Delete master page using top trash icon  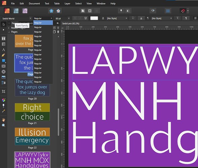coord(58,28)
